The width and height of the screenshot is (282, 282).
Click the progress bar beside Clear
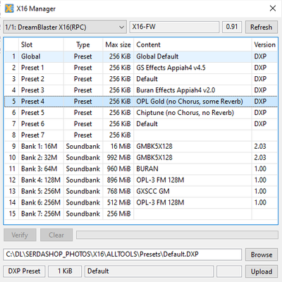(x=177, y=235)
